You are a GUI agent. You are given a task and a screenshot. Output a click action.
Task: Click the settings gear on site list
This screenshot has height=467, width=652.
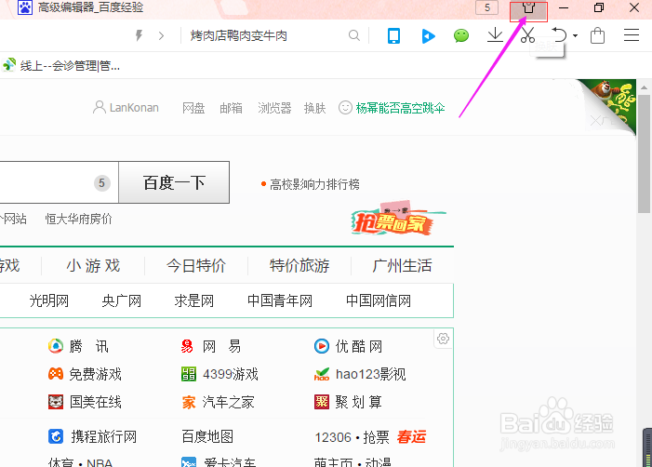click(x=443, y=339)
